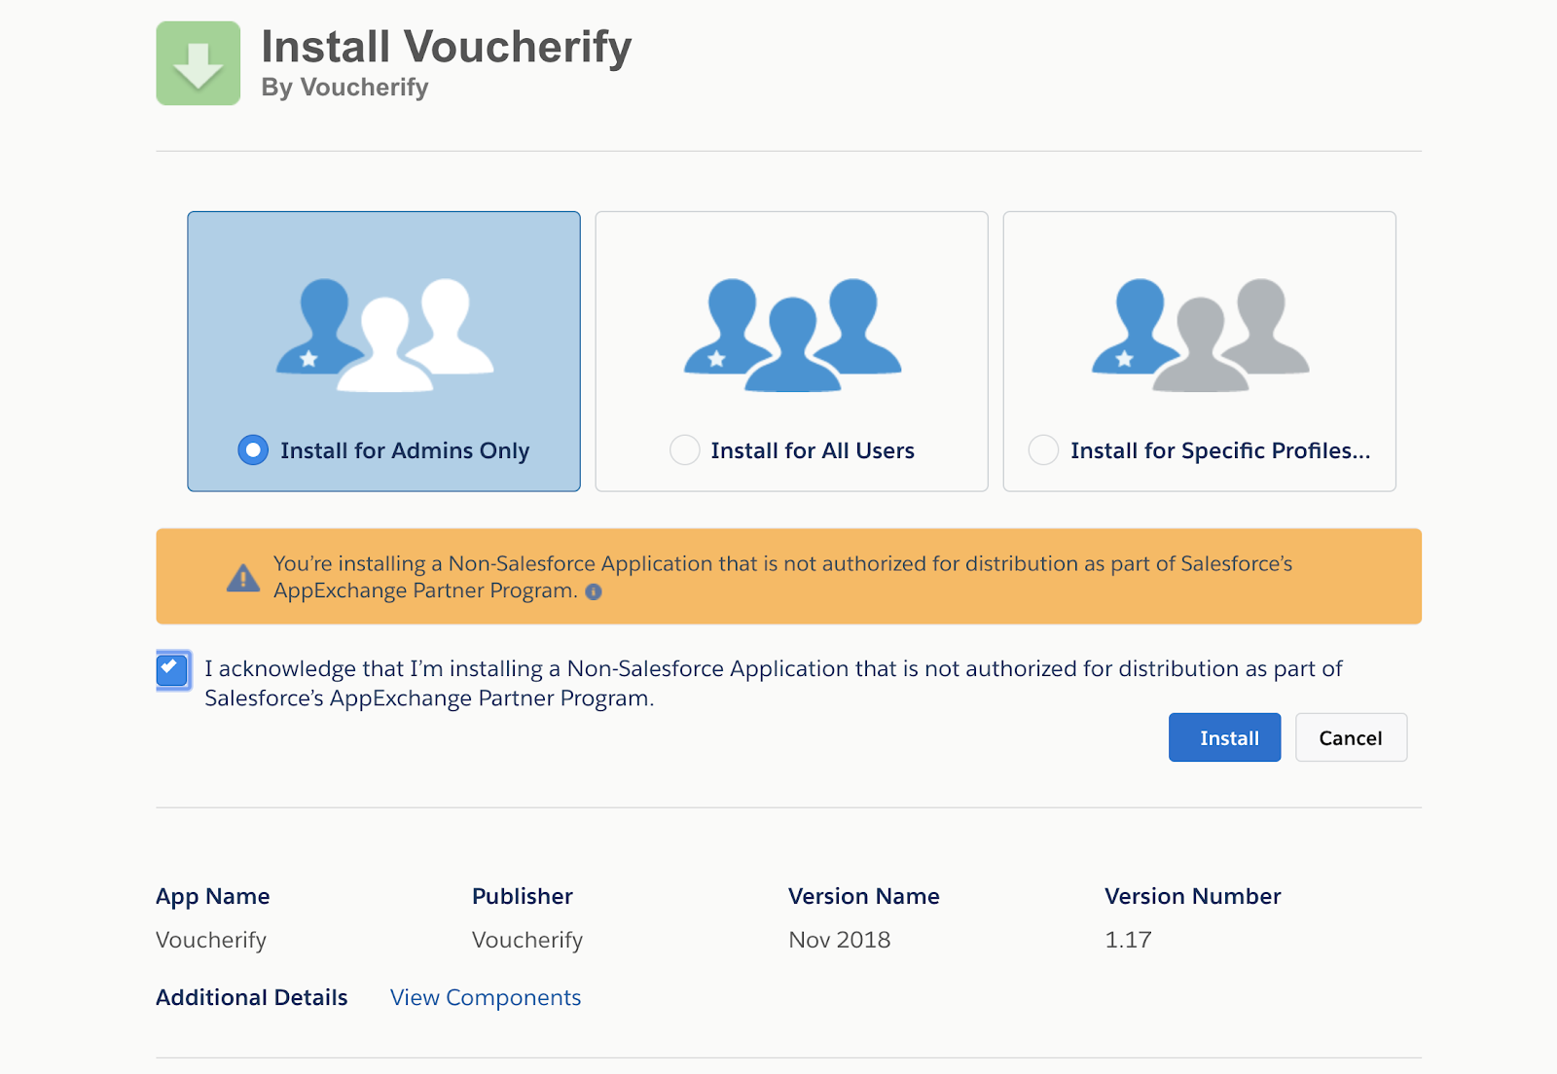Click the By Voucherify subtitle
The width and height of the screenshot is (1557, 1074).
344,88
